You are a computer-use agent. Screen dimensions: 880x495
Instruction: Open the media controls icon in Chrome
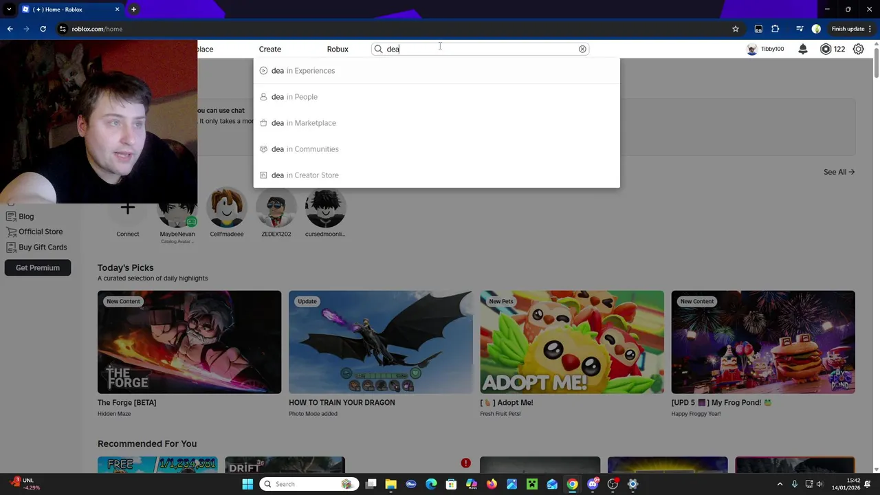pos(800,29)
